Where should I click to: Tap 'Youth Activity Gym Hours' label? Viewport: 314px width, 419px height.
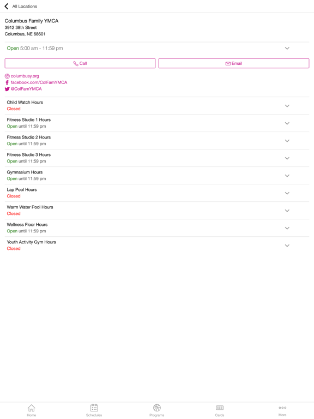(x=32, y=242)
